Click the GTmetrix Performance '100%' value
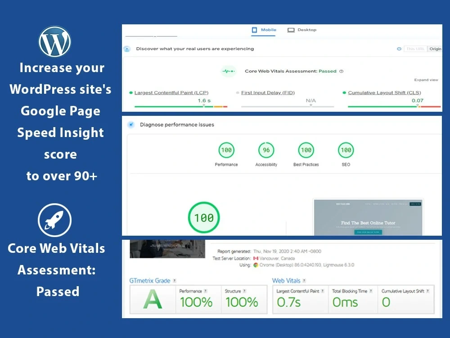Screen dimensions: 450x338 [x=196, y=302]
